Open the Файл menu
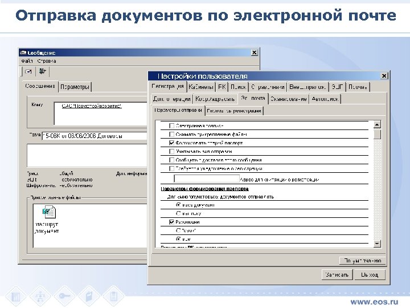 coord(27,61)
